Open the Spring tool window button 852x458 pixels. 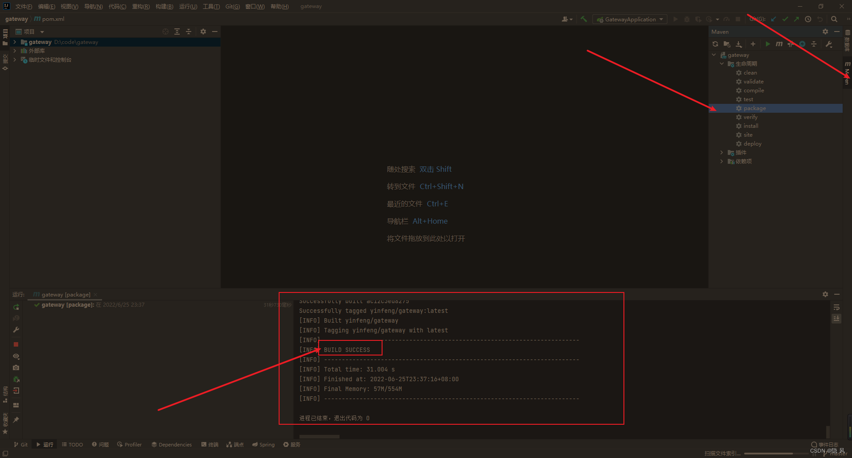click(x=264, y=445)
